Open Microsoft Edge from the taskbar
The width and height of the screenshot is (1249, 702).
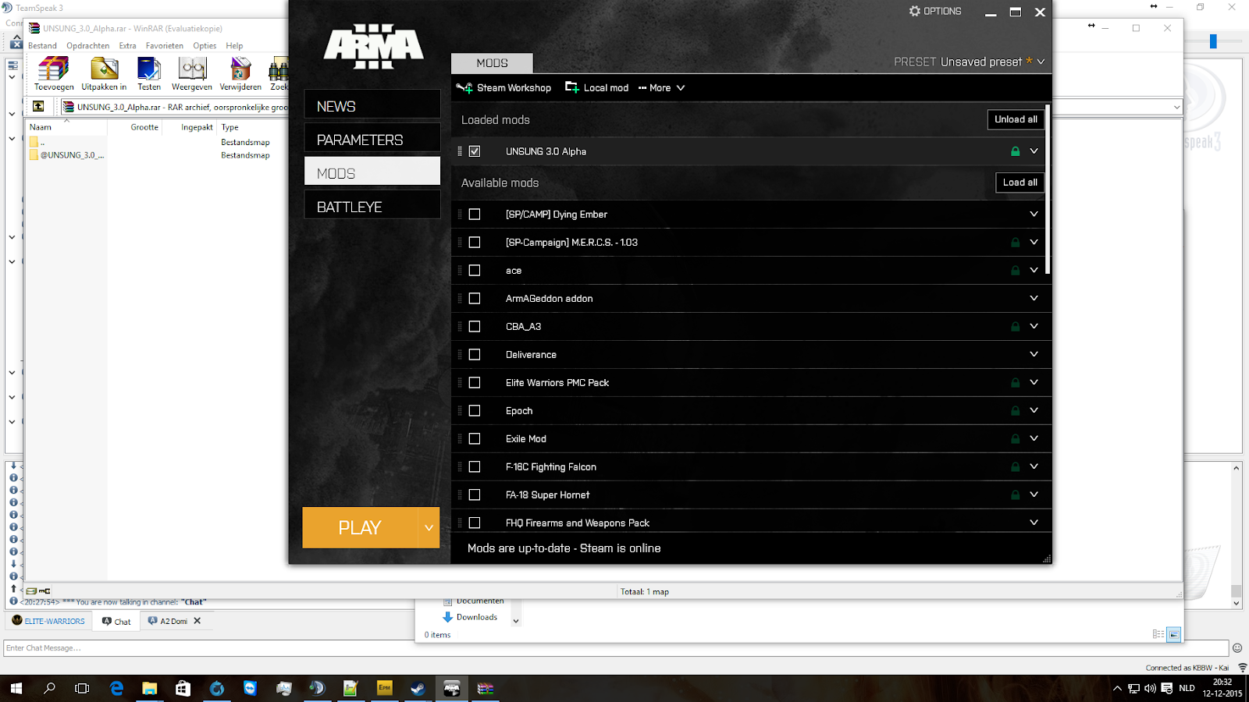116,688
